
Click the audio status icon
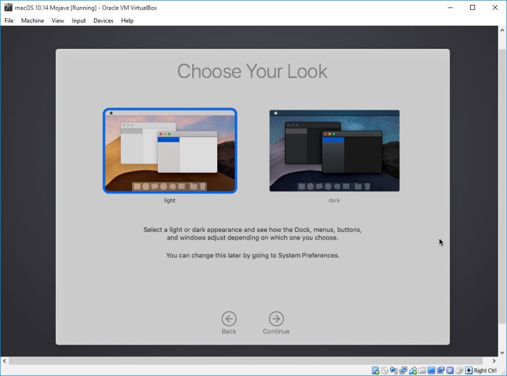pos(394,370)
